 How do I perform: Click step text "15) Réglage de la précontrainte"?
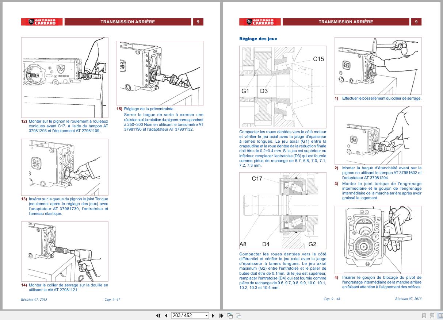pyautogui.click(x=160, y=119)
